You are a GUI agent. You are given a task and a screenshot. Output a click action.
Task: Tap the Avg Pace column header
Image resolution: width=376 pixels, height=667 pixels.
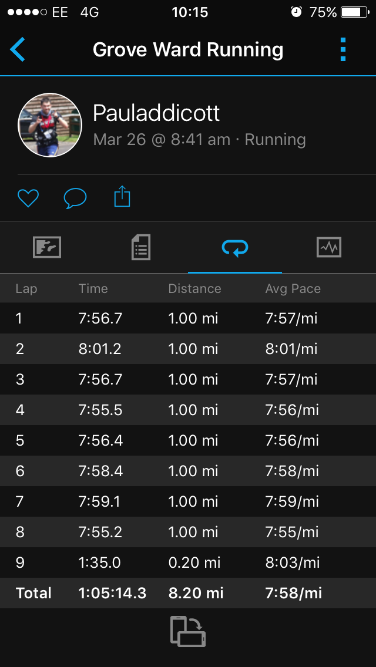(293, 288)
